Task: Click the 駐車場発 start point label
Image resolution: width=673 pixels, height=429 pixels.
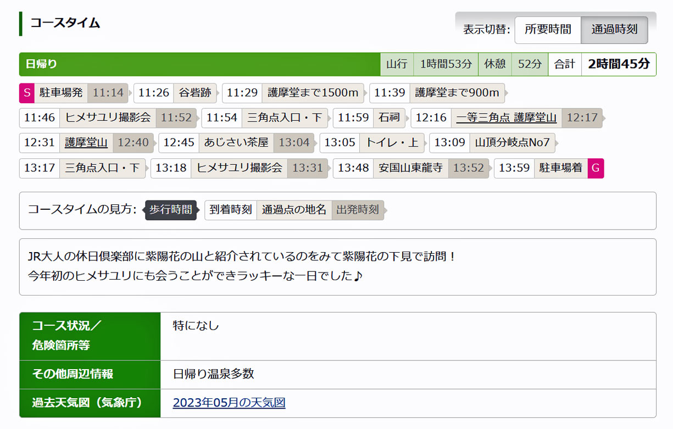Action: [x=61, y=93]
